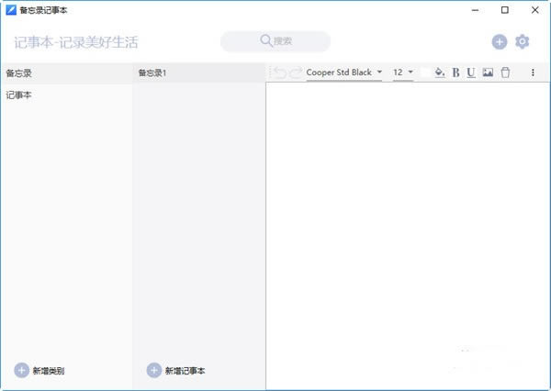Screen dimensions: 551x391
Task: Select the 记事本 category in sidebar
Action: click(x=19, y=95)
